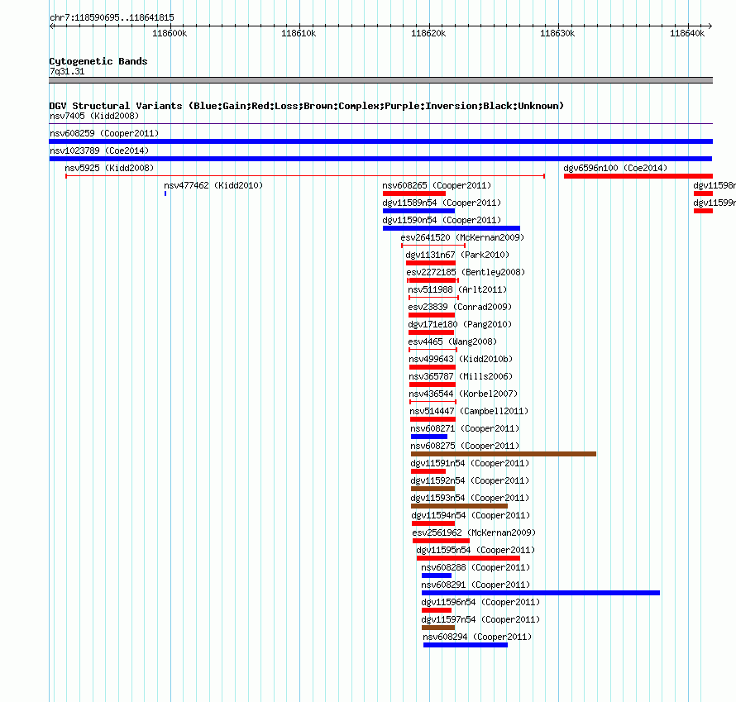This screenshot has height=702, width=736.
Task: Click the long blue bar of nsv608291
Action: pos(541,593)
